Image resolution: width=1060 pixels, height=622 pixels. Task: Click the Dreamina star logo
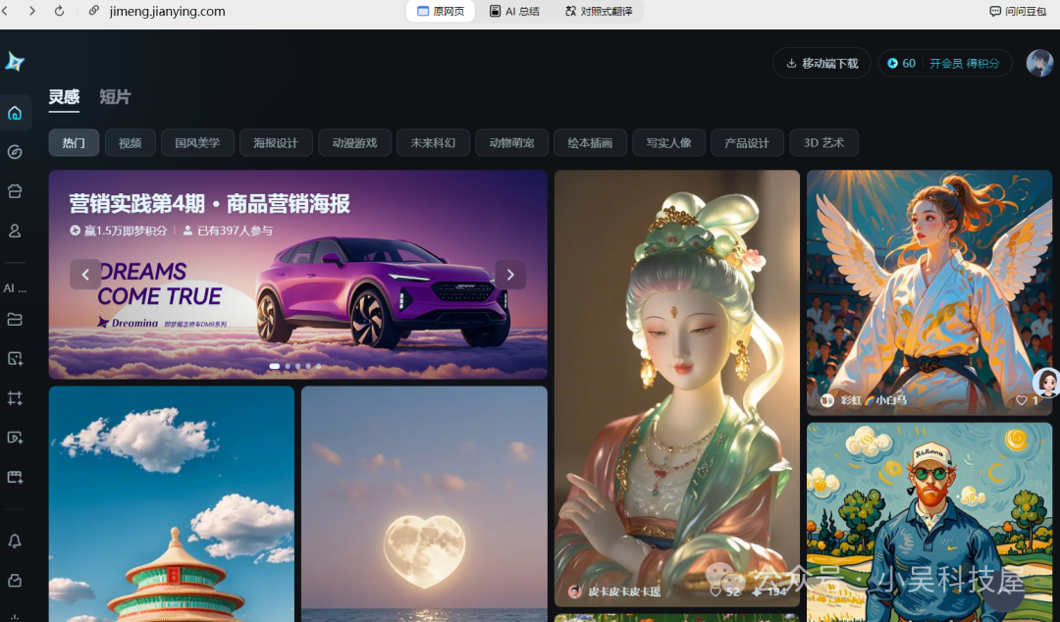[x=14, y=62]
